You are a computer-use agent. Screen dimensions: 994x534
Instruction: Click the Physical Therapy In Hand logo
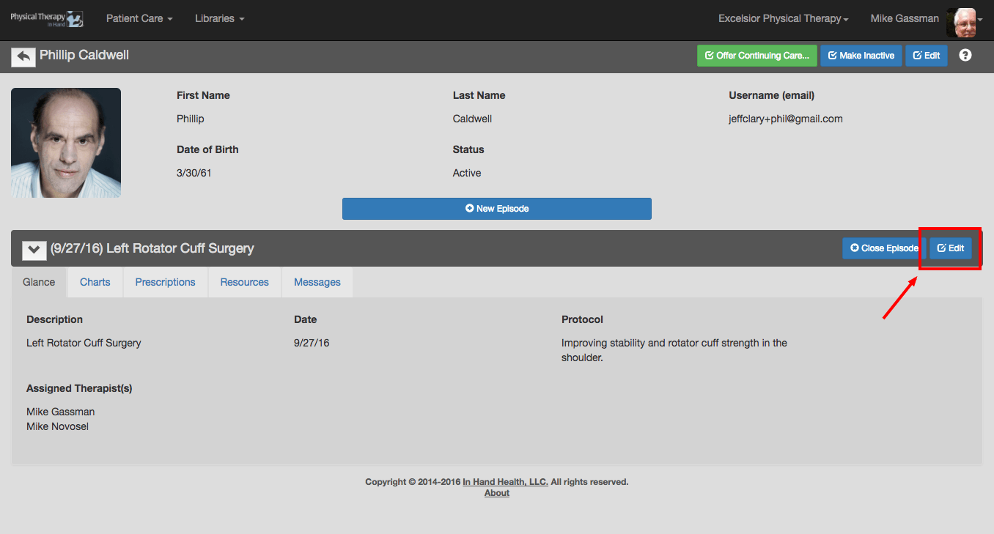click(x=47, y=19)
